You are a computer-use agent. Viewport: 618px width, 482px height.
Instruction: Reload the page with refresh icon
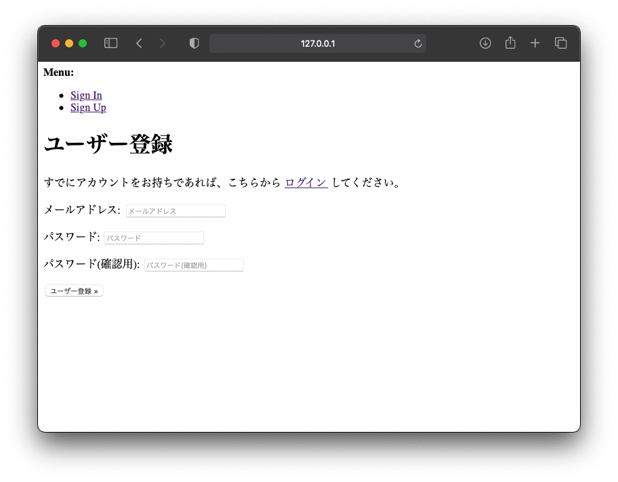pos(418,43)
